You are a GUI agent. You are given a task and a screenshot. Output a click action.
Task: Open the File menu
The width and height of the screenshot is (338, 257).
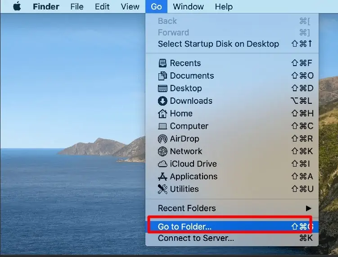(x=77, y=7)
